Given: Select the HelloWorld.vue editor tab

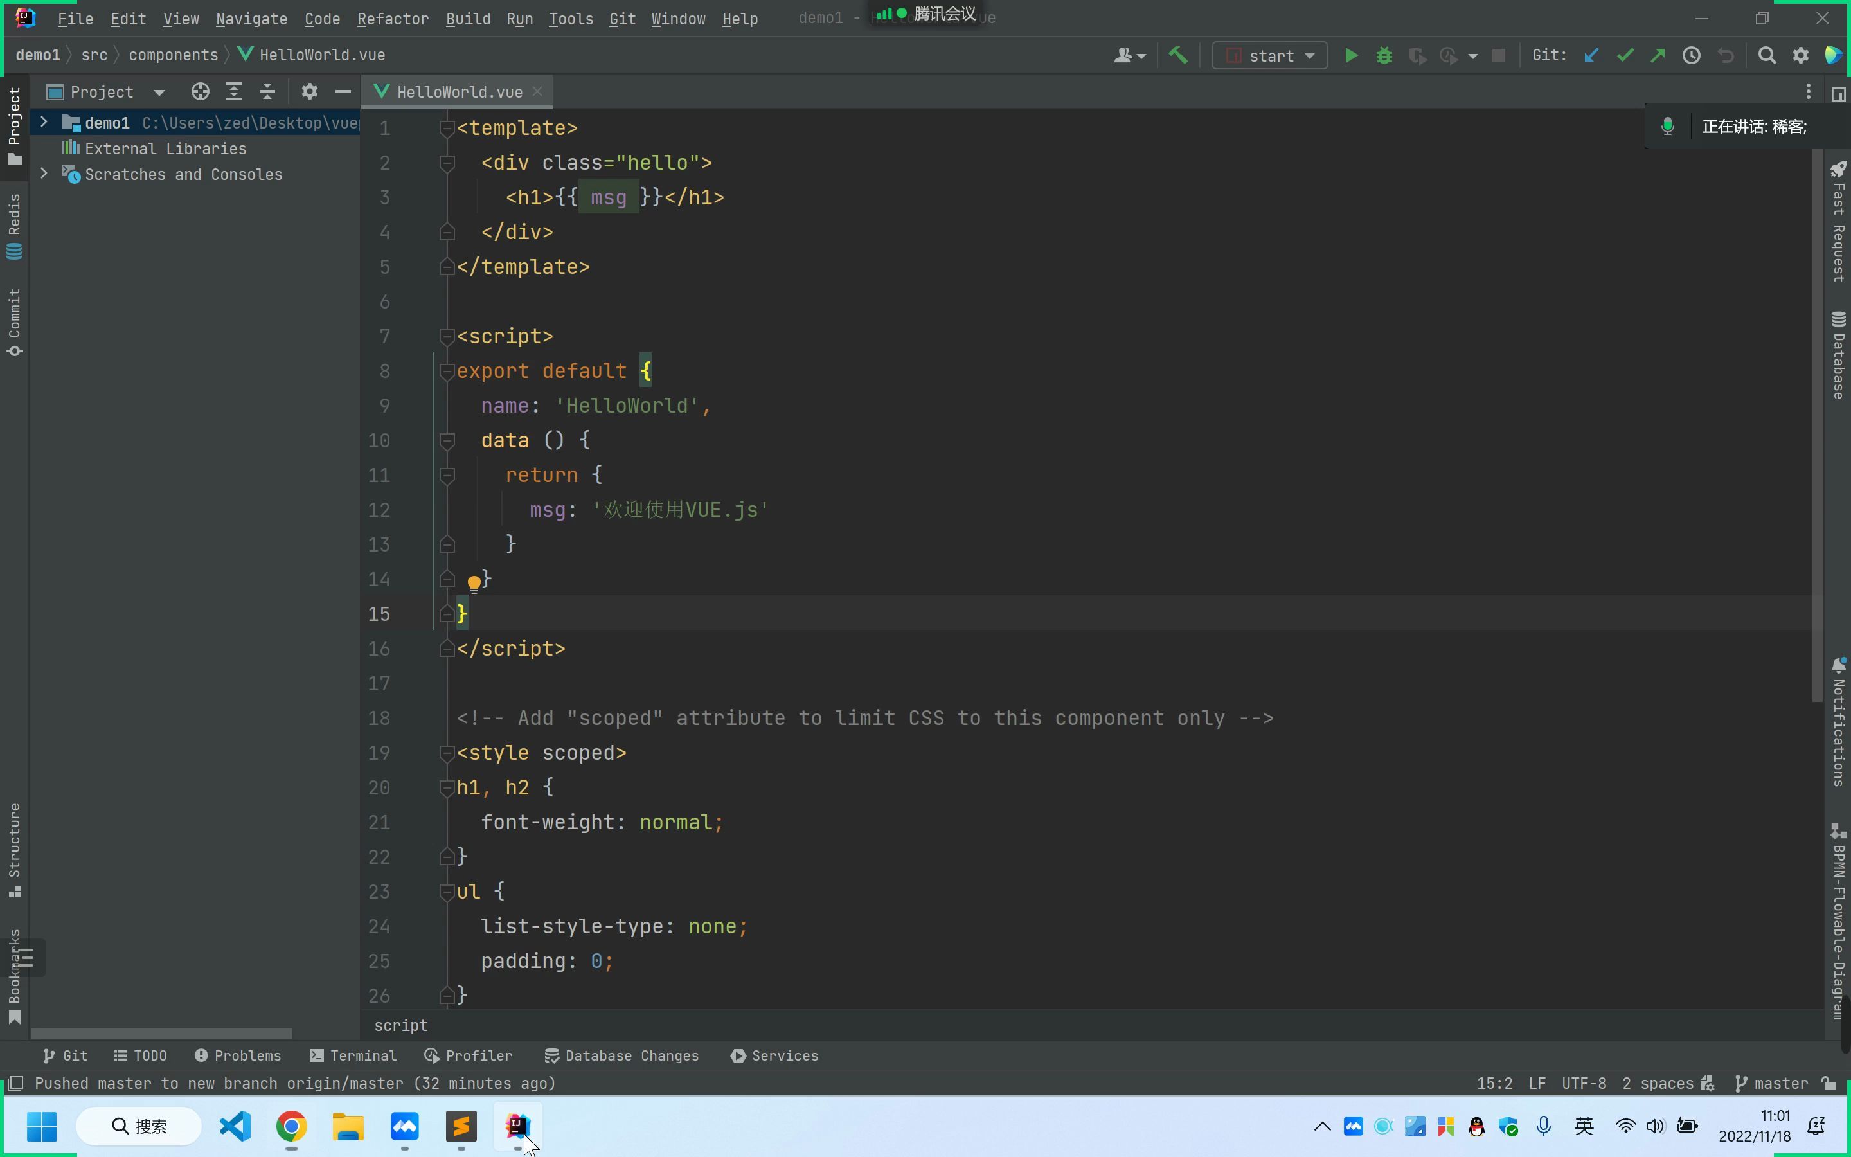Looking at the screenshot, I should (458, 92).
